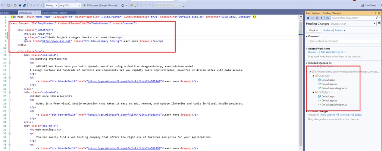Click Team Explorer Refresh icon

click(x=328, y=18)
